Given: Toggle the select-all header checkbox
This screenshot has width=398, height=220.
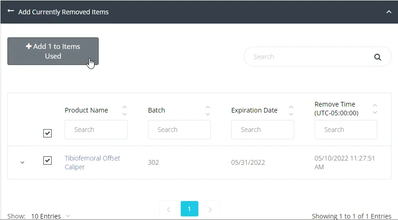Looking at the screenshot, I should (x=48, y=133).
